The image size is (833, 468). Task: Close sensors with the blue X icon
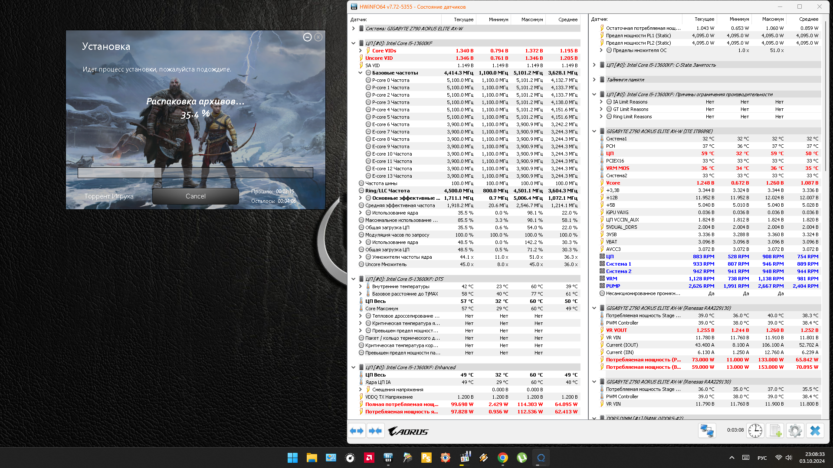tap(815, 431)
